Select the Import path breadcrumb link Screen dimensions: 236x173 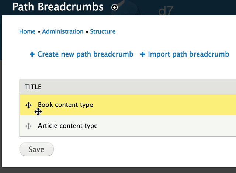point(188,54)
